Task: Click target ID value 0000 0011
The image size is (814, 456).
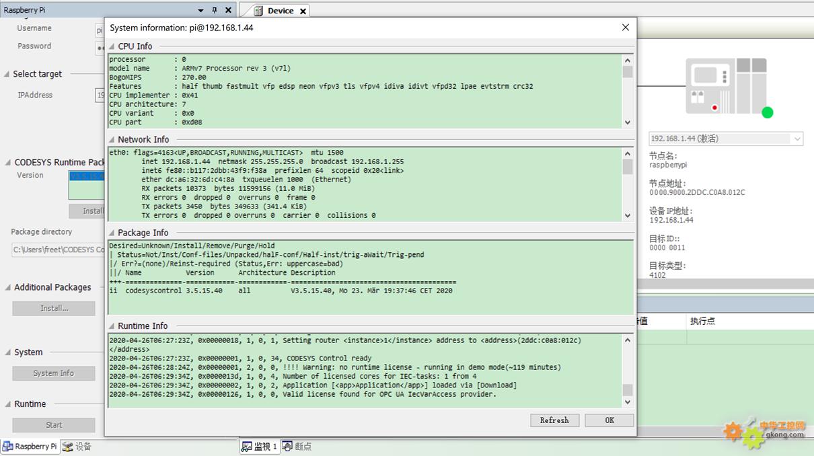Action: (x=667, y=248)
